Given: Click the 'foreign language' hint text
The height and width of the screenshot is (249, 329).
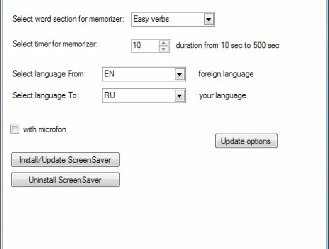Looking at the screenshot, I should tap(226, 74).
